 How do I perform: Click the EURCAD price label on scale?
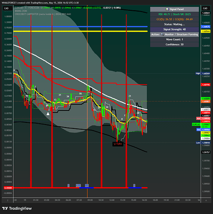pos(196,125)
